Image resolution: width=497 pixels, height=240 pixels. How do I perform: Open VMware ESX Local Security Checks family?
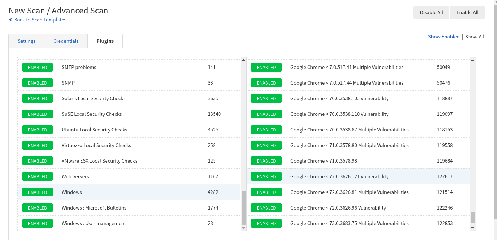pyautogui.click(x=99, y=161)
